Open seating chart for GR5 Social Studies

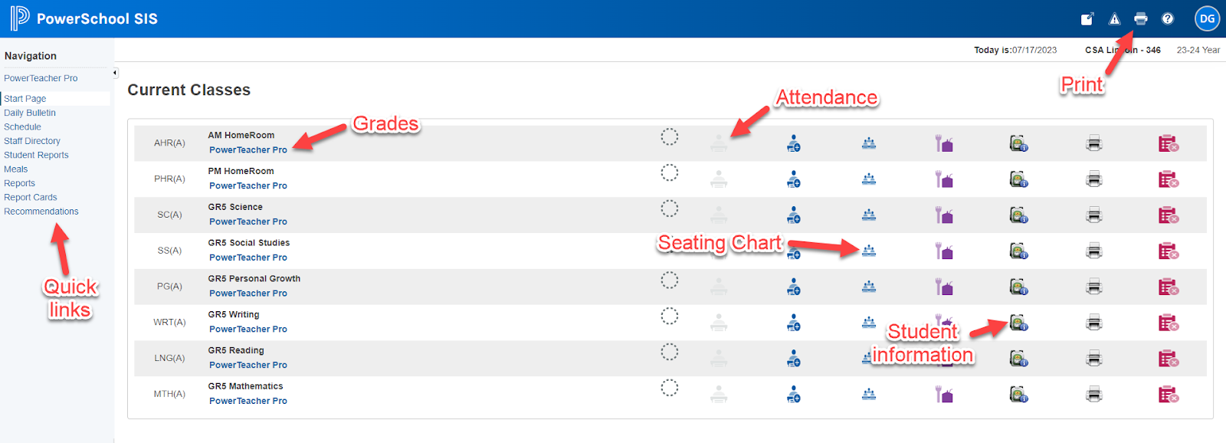pyautogui.click(x=869, y=251)
